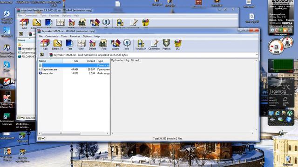Click drive/key icon in Keymaker-MAZE status bar

41,138
